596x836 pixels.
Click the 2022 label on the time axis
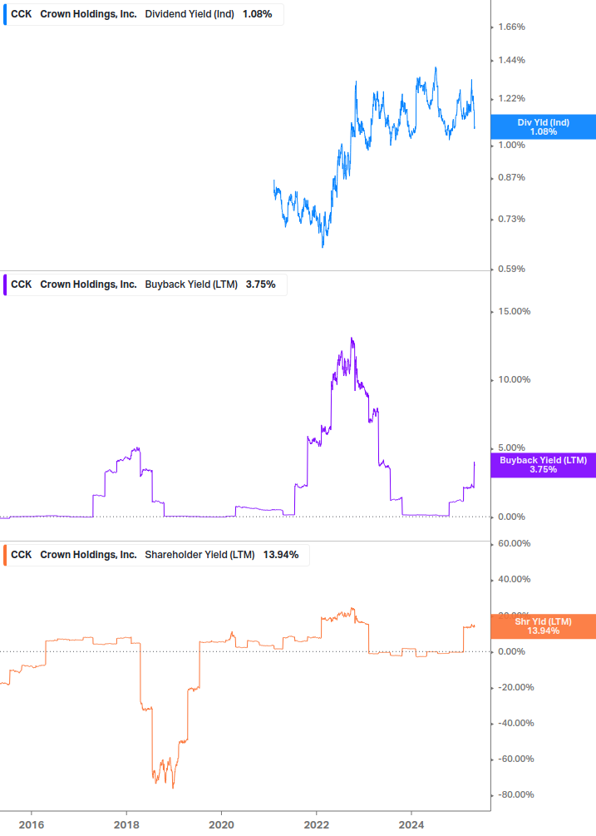317,825
